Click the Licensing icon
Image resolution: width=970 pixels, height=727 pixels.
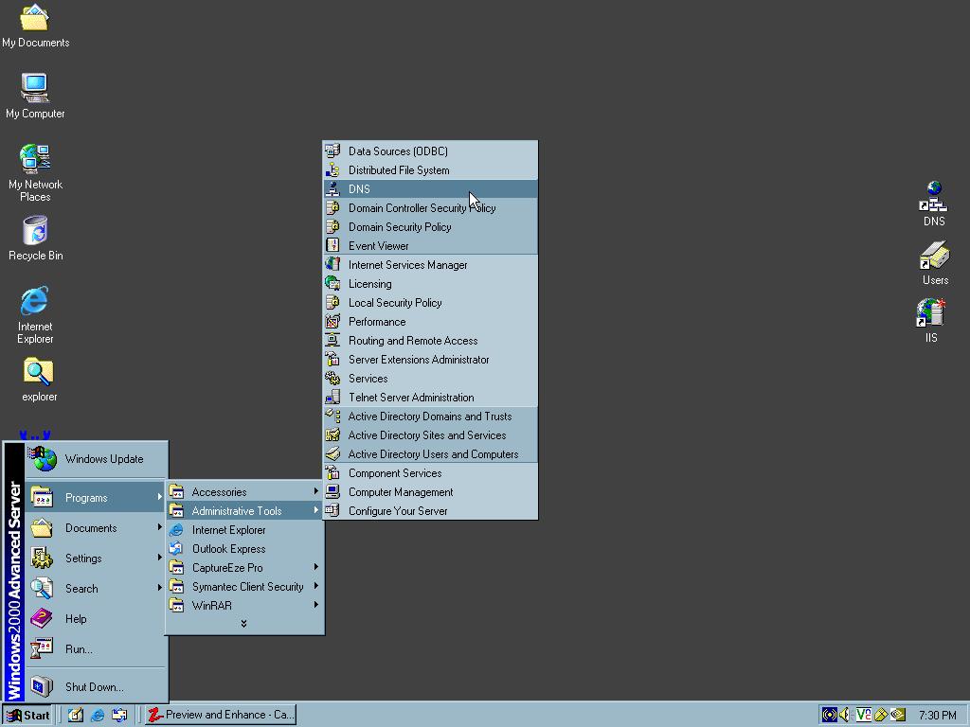point(332,283)
